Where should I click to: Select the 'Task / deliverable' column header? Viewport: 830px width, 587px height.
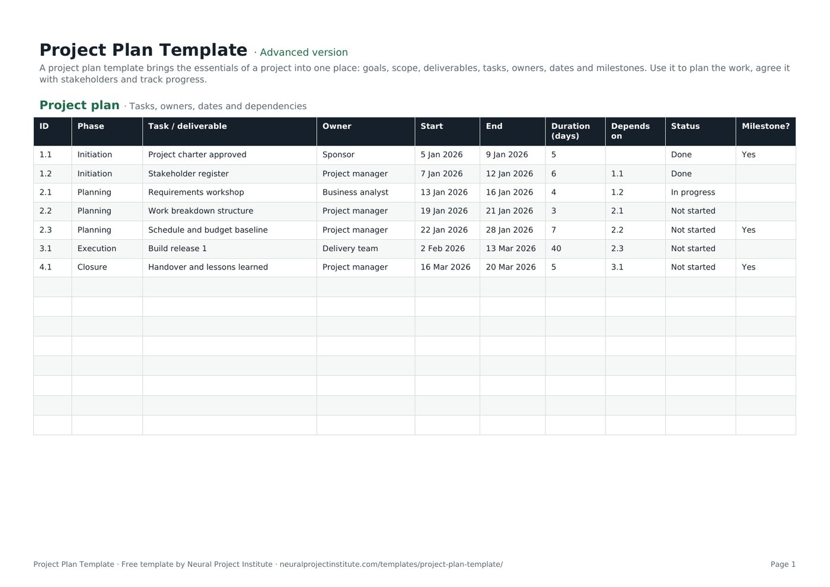(229, 131)
